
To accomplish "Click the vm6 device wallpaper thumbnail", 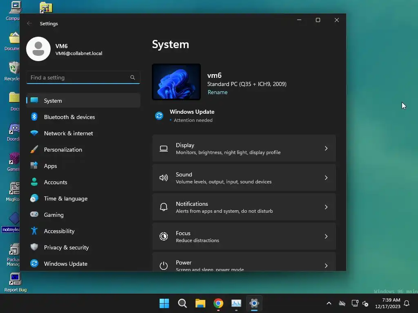I will (x=176, y=82).
